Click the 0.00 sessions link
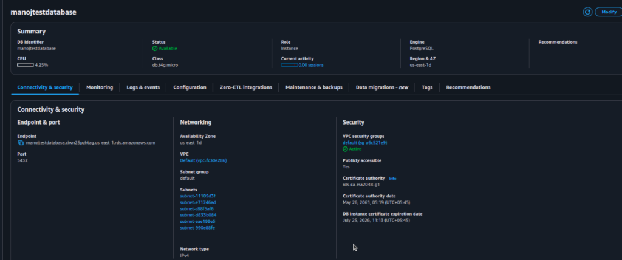 (x=311, y=65)
